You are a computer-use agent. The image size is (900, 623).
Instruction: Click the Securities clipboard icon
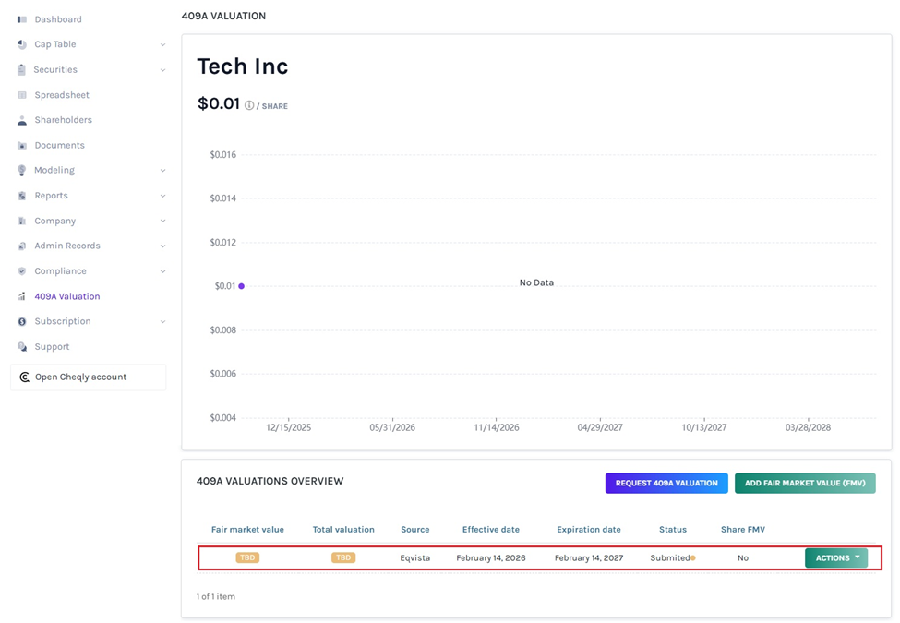click(22, 70)
